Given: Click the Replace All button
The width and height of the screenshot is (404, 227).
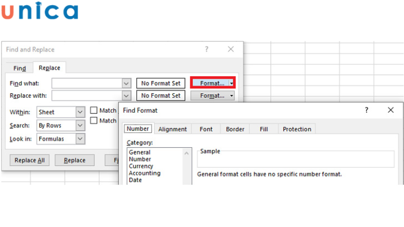Looking at the screenshot, I should [30, 160].
